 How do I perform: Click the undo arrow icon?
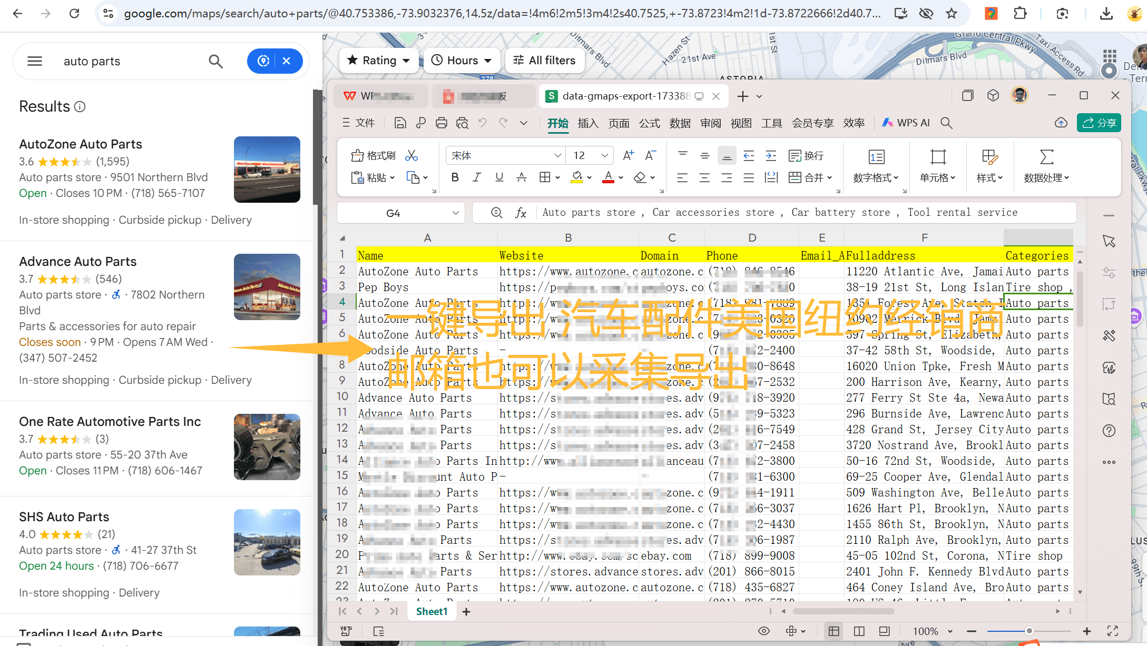[483, 123]
